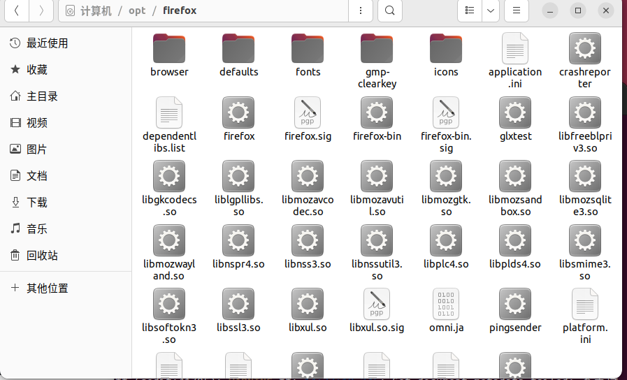The height and width of the screenshot is (380, 627).
Task: Go to the opt path segment
Action: click(137, 10)
